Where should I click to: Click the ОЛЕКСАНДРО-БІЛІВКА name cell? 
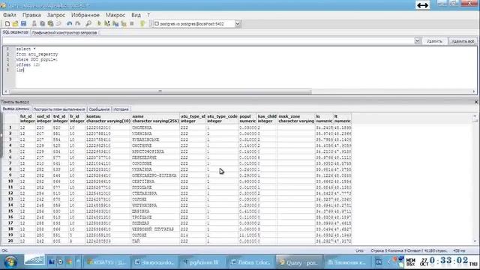point(155,175)
